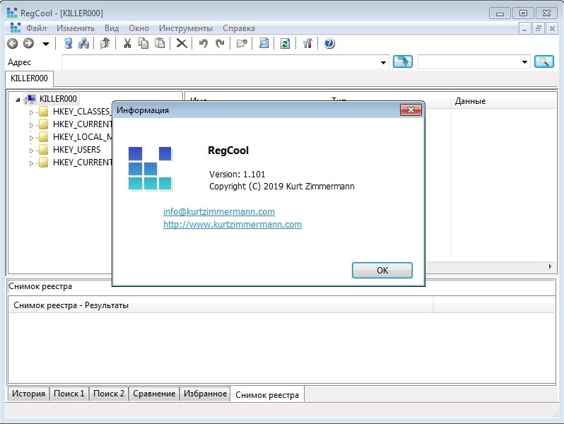Collapse the KILLER000 root node

(18, 100)
